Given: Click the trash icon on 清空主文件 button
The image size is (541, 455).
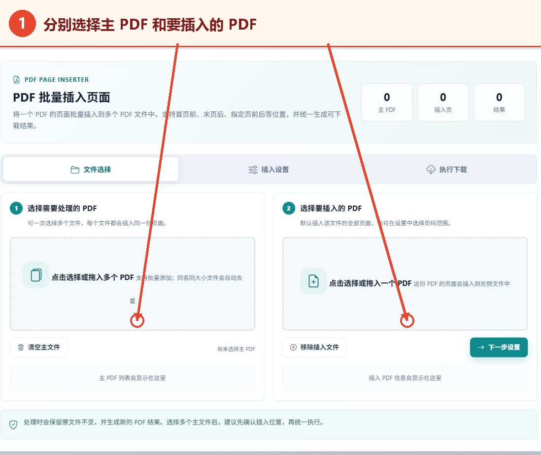Looking at the screenshot, I should pyautogui.click(x=21, y=348).
